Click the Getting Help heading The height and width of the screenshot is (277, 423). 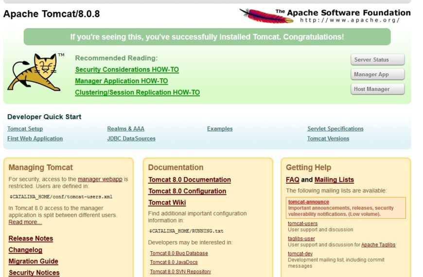(x=308, y=168)
